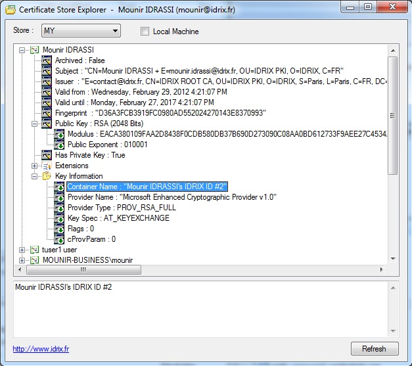Click the cProvParam row icon
The width and height of the screenshot is (412, 366).
(x=59, y=239)
